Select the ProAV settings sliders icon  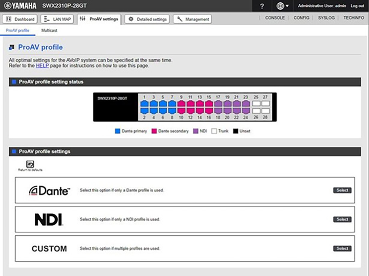pos(83,19)
